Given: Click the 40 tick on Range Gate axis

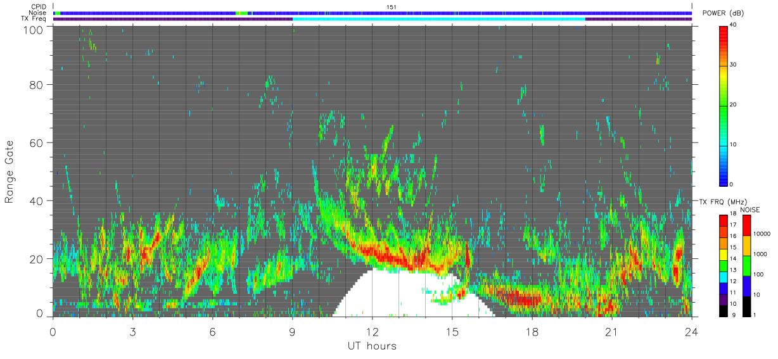Looking at the screenshot, I should (x=37, y=201).
